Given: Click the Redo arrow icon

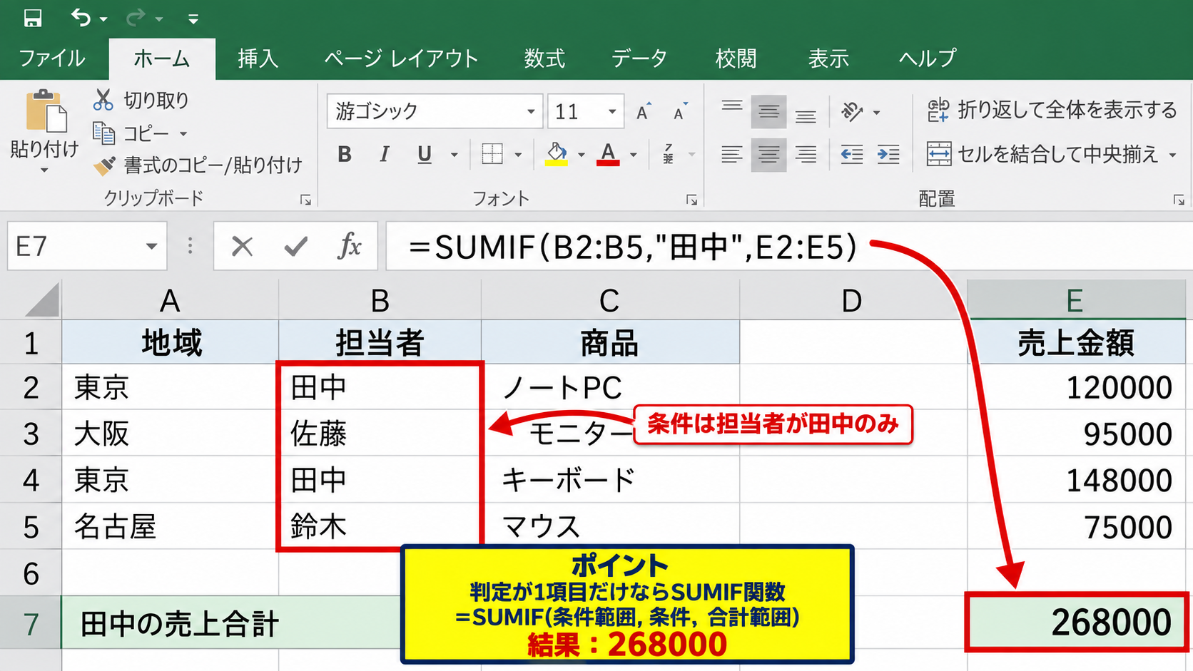Looking at the screenshot, I should click(135, 18).
